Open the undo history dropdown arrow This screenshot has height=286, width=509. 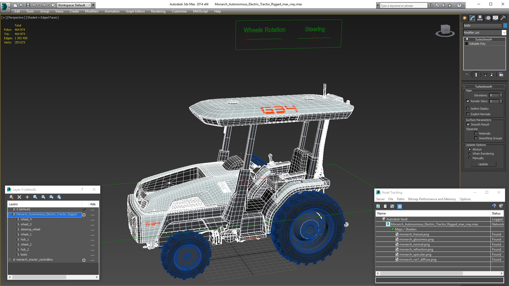[x=39, y=5]
